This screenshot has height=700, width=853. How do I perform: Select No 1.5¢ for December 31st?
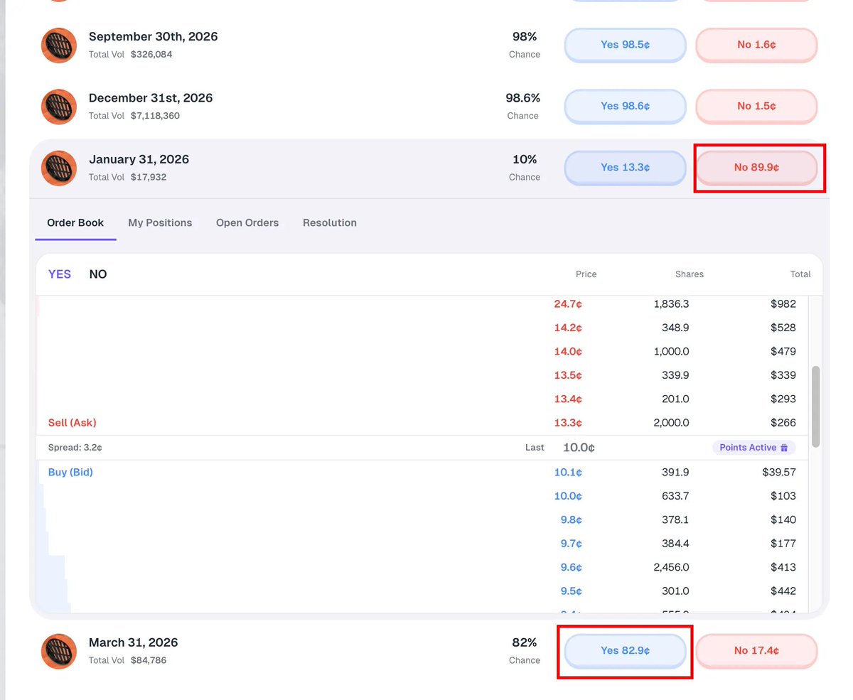click(756, 106)
